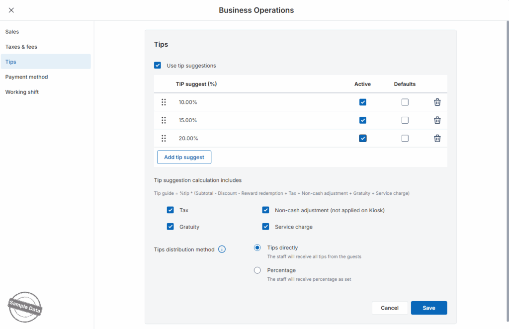Delete the 10.00% tip suggestion
The image size is (509, 329).
click(x=437, y=102)
